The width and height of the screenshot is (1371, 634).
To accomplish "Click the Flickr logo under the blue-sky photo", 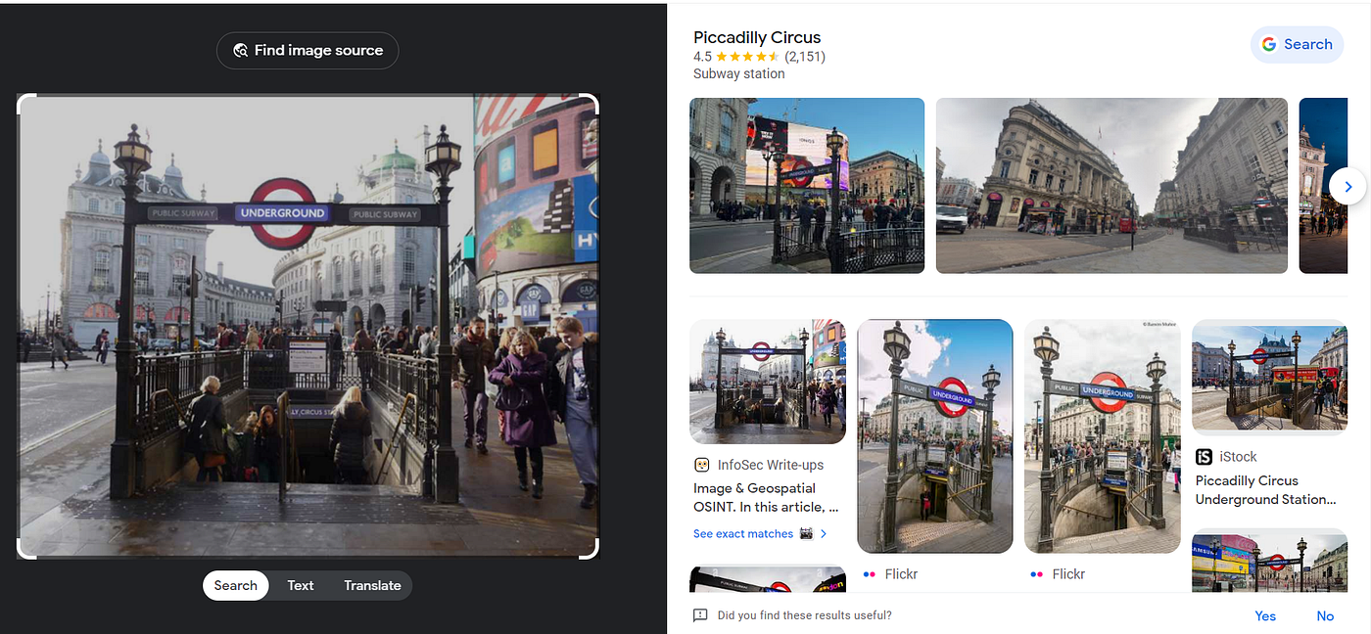I will [869, 574].
